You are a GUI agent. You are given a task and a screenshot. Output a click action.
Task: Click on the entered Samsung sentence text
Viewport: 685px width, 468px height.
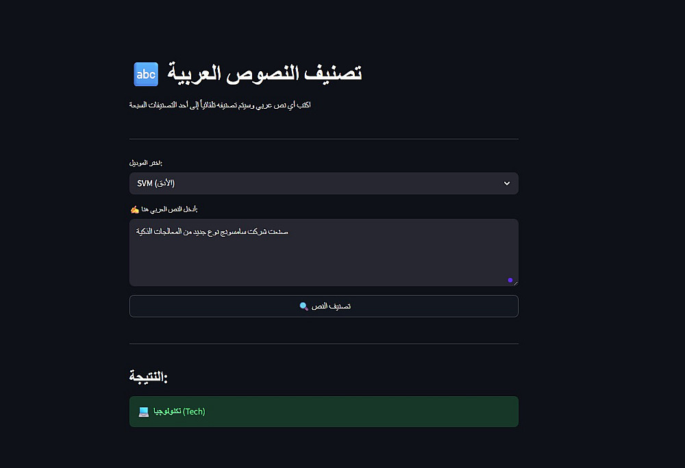[212, 233]
